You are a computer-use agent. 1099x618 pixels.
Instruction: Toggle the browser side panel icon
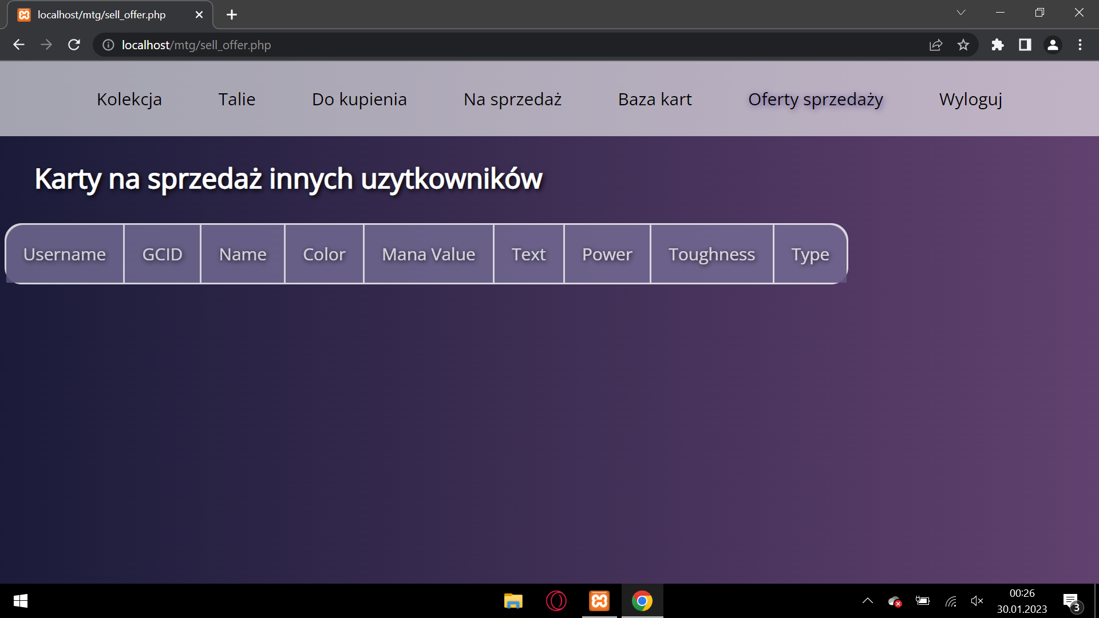point(1025,45)
